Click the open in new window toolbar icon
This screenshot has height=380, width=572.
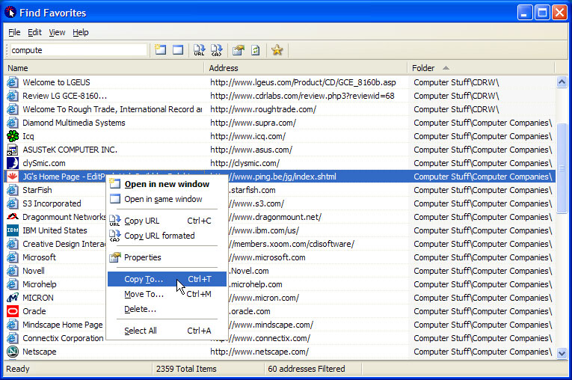pos(160,50)
